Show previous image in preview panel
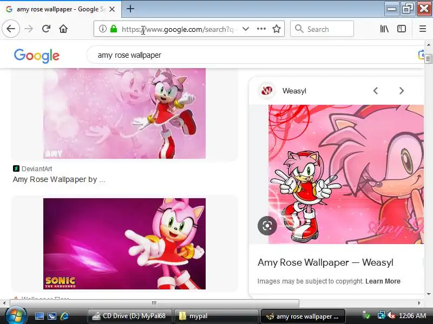Viewport: 433px width, 324px height. 375,91
